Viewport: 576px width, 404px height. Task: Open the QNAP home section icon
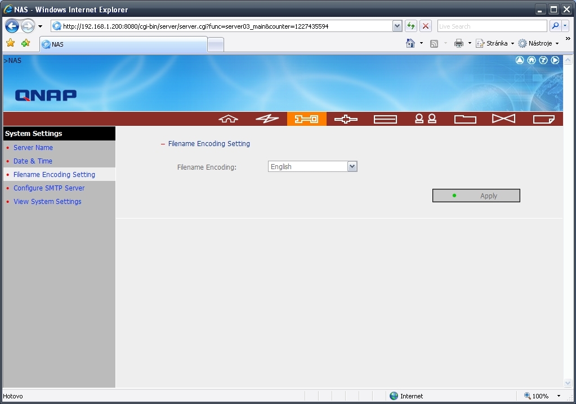(228, 119)
